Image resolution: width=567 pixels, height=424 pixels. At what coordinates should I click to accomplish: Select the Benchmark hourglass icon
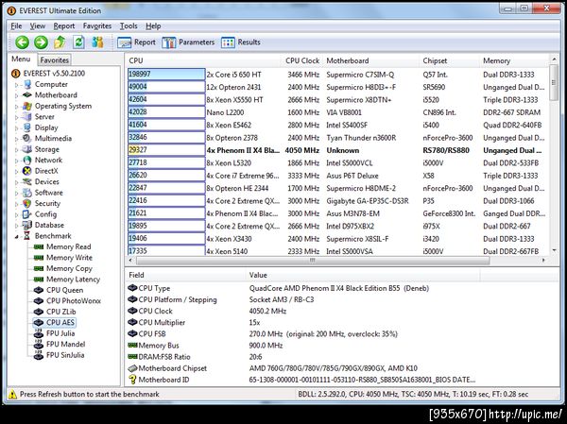coord(27,236)
